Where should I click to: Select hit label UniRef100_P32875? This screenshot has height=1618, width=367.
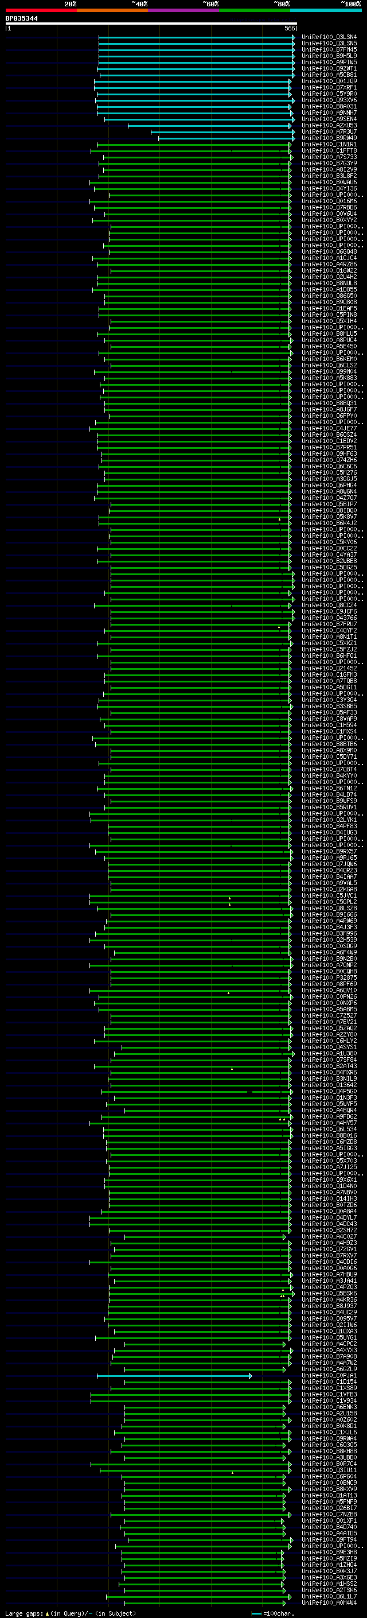pyautogui.click(x=329, y=977)
